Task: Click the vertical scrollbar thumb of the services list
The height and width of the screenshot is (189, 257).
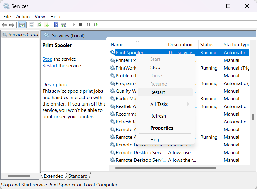Action: [x=253, y=117]
